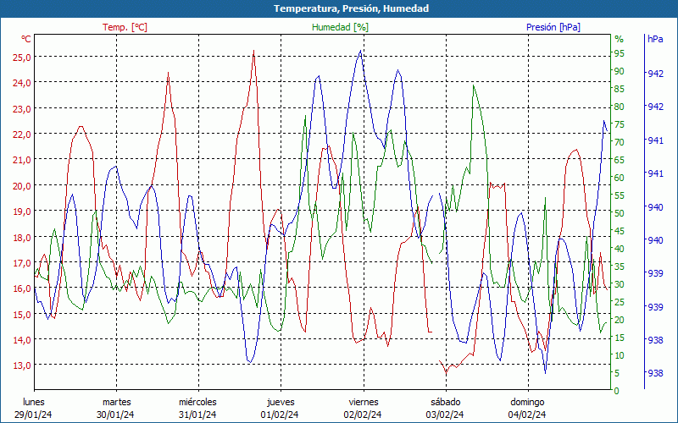Click the '0' humidity axis value
Image resolution: width=678 pixels, height=423 pixels.
[x=617, y=391]
